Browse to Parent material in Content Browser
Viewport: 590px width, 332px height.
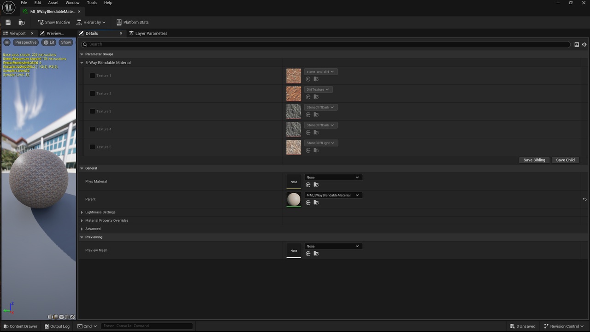(x=316, y=202)
